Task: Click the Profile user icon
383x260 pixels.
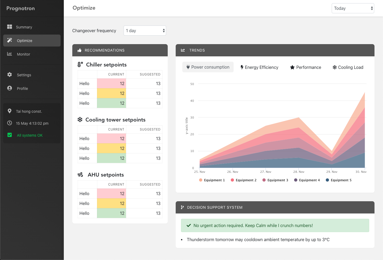Action: [x=10, y=88]
